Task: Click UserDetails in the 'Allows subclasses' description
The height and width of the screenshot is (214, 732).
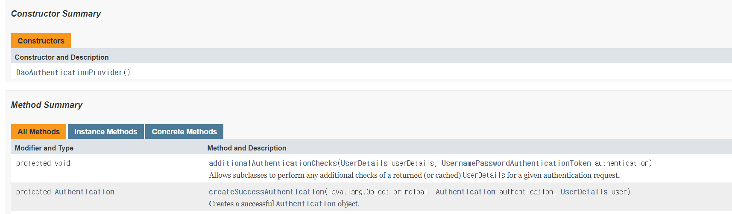Action: click(x=484, y=175)
